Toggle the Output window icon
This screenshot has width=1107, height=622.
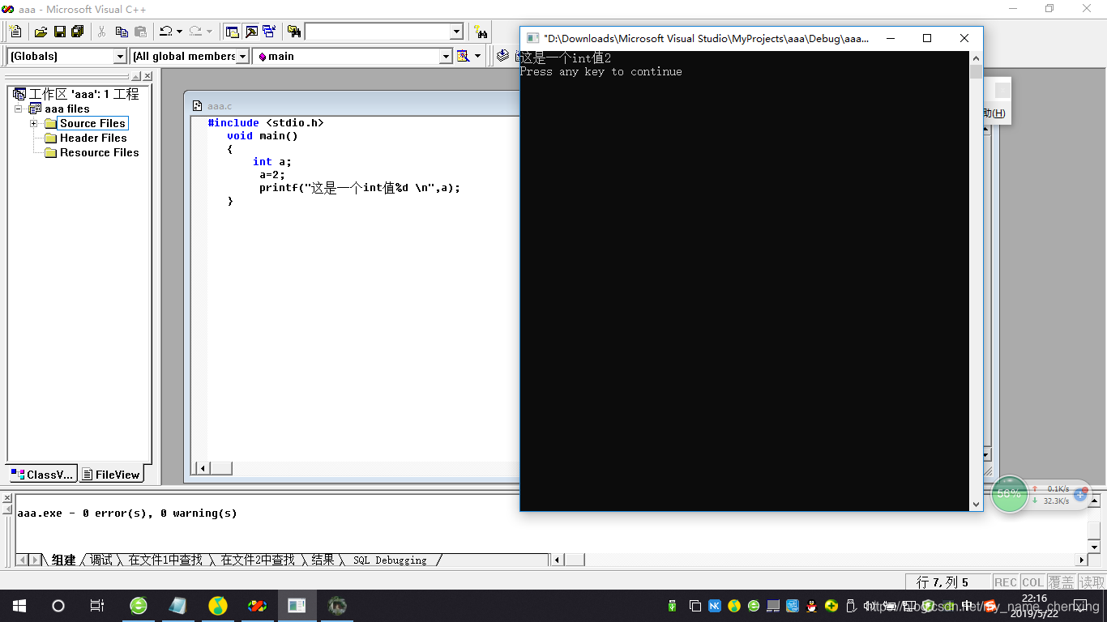[x=251, y=32]
